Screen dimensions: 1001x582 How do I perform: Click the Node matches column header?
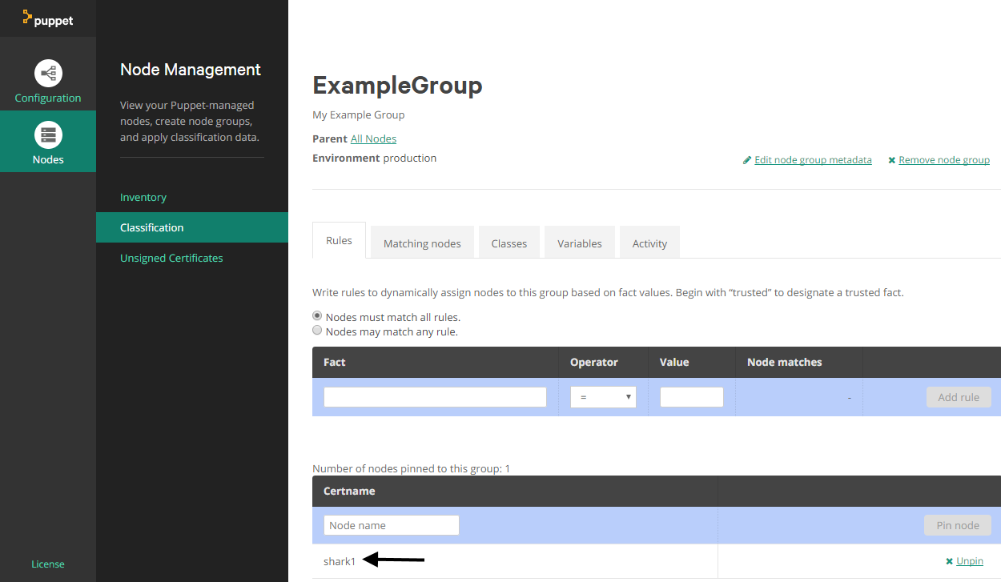click(785, 362)
